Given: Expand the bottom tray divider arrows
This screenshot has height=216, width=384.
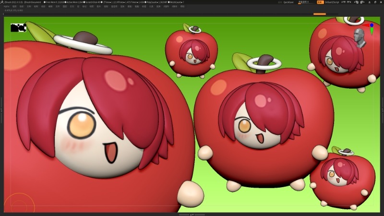Looking at the screenshot, I should (x=192, y=215).
